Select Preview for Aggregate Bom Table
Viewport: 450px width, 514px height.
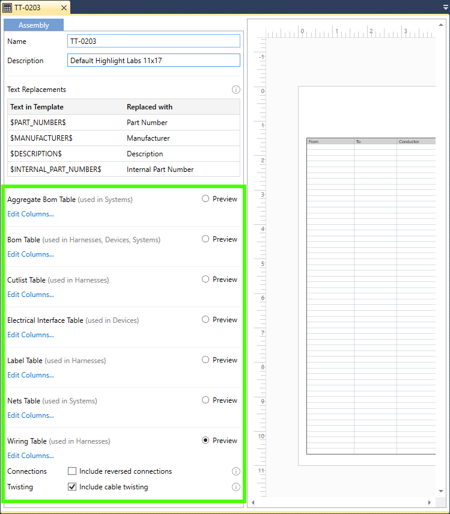click(205, 198)
